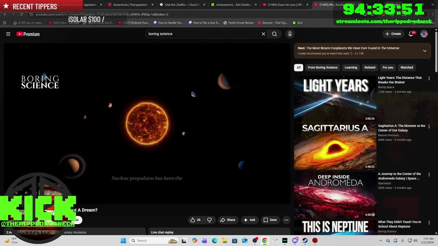Open Microsoft Teams from taskbar
Screen dimensions: 438x246
tap(204, 241)
